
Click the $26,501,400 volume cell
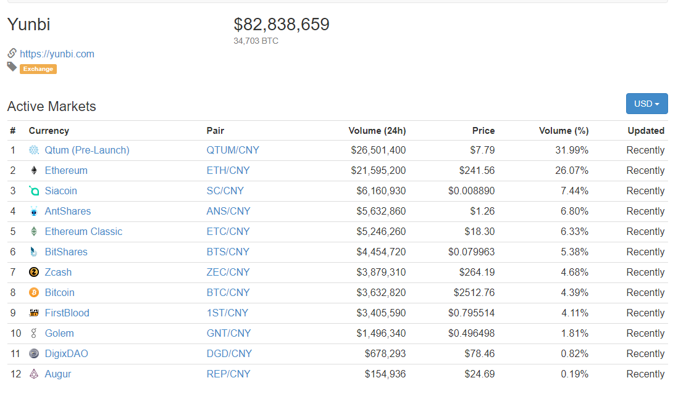378,150
